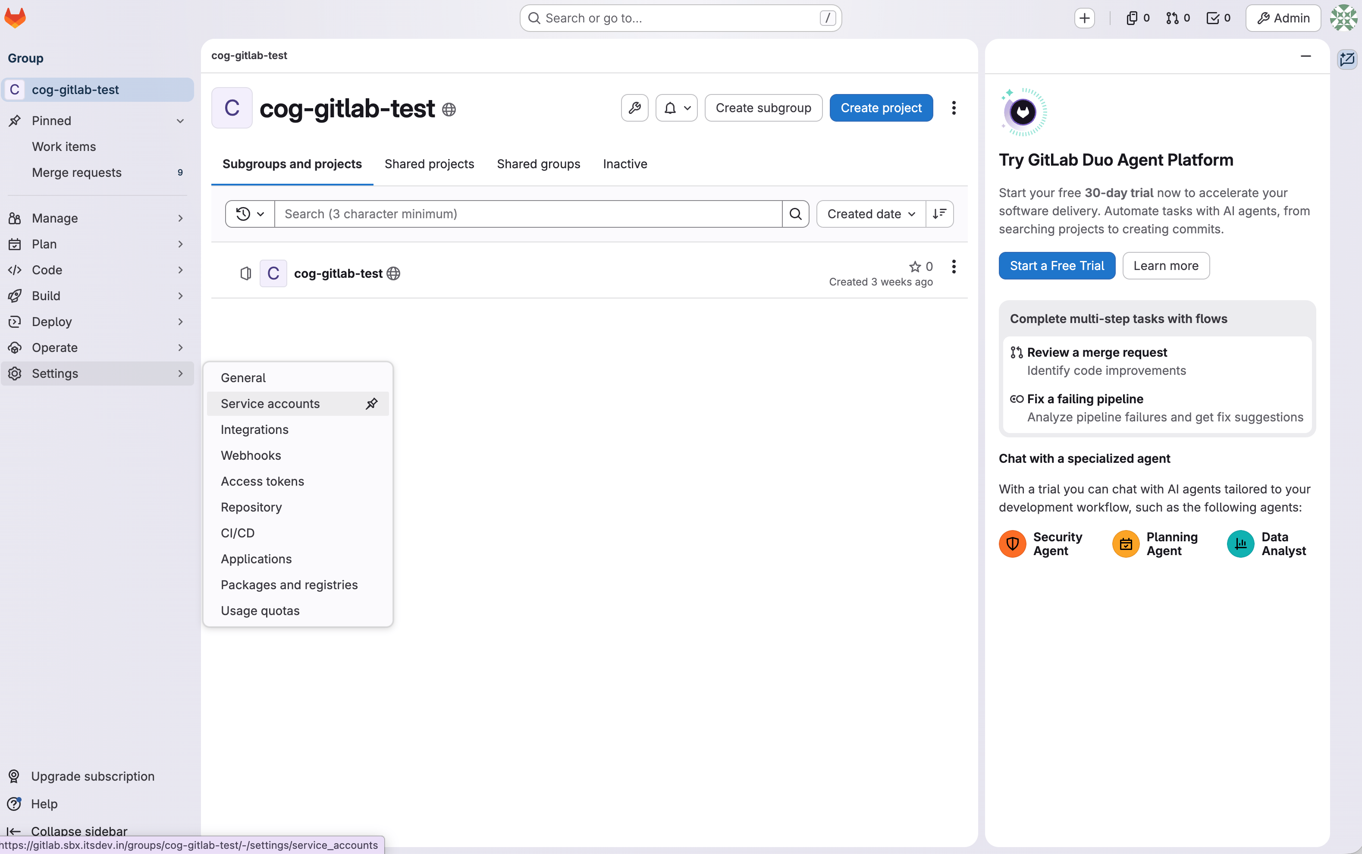1362x854 pixels.
Task: Expand the Manage menu
Action: click(x=98, y=218)
